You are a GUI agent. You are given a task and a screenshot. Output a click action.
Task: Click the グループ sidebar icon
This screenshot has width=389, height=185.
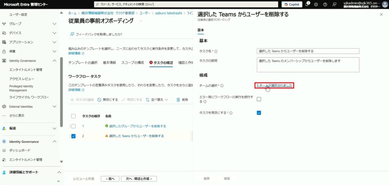(x=4, y=24)
